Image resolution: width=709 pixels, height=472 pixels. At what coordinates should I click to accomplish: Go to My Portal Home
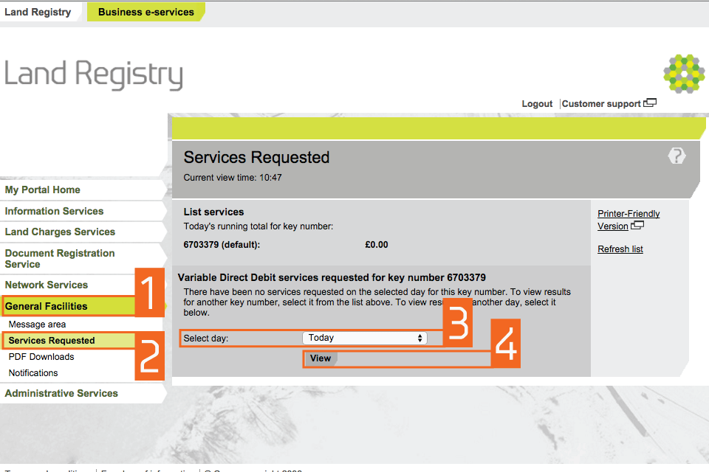click(x=43, y=190)
